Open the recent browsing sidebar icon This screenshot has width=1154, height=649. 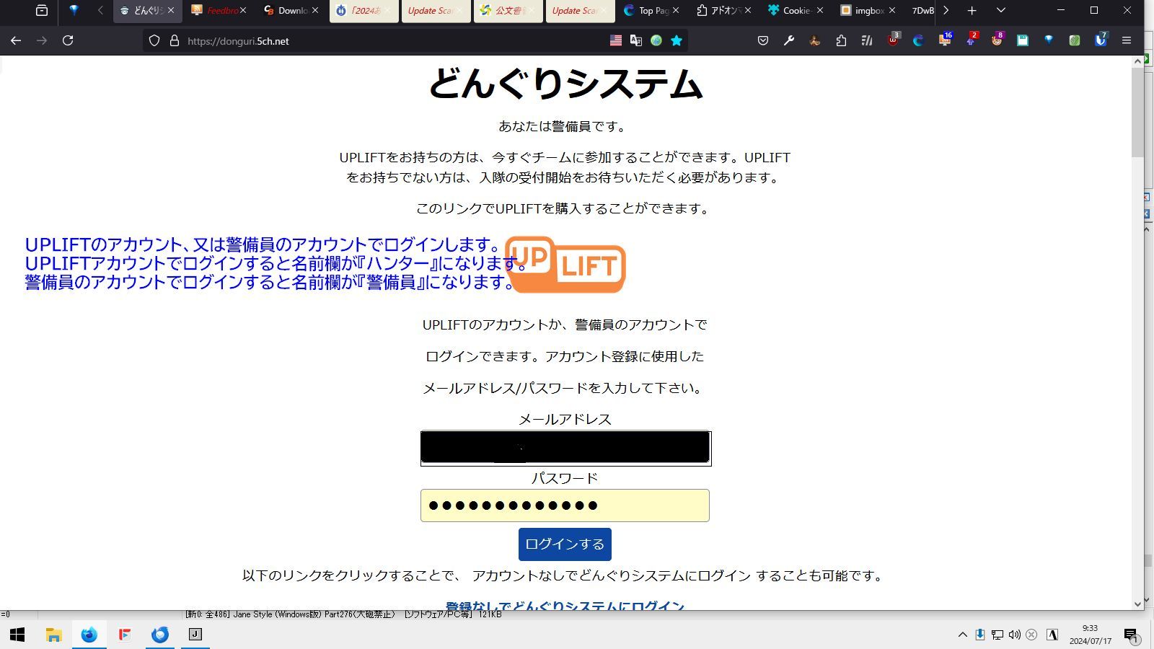[42, 11]
